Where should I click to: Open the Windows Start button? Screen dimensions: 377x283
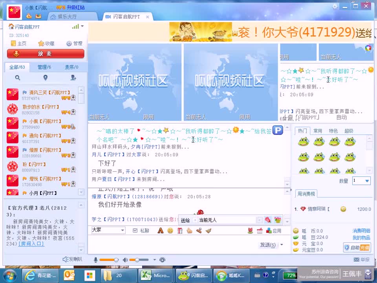tap(9, 276)
